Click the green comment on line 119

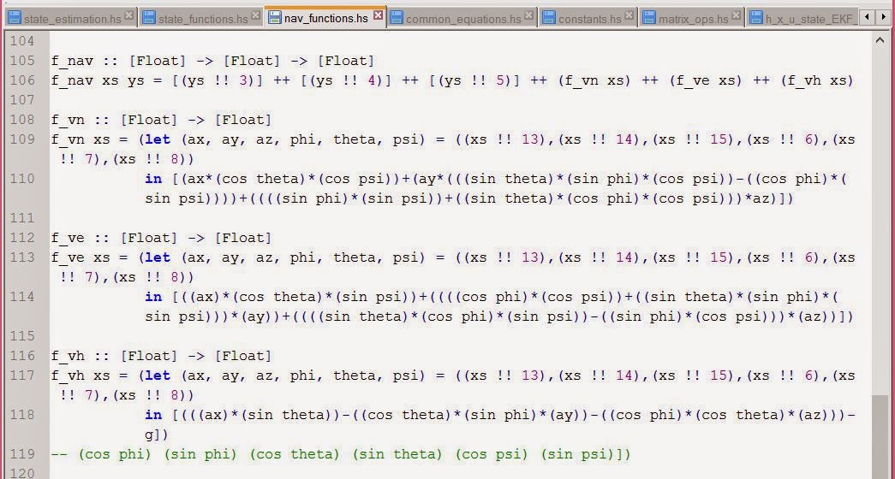341,454
